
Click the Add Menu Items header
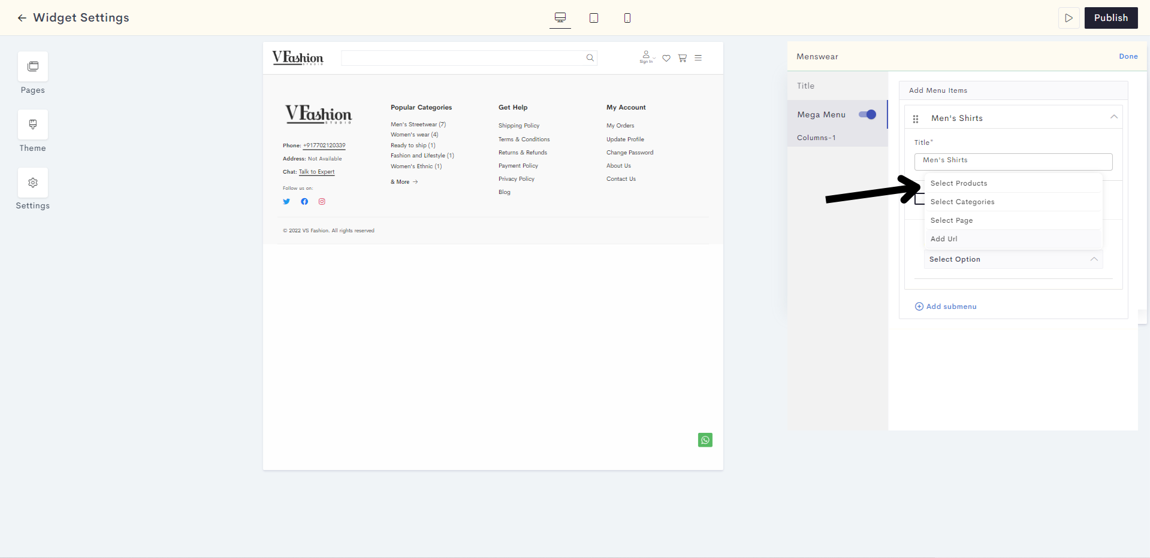click(1013, 90)
